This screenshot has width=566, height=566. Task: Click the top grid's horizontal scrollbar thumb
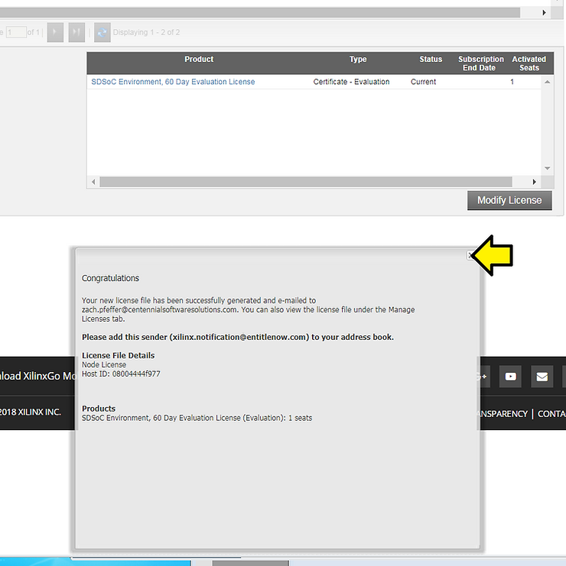click(x=260, y=13)
